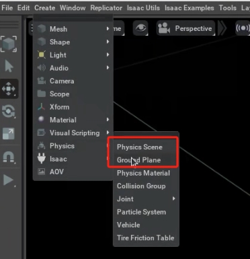
Task: Toggle the magnet Snap tool
Action: click(x=9, y=157)
